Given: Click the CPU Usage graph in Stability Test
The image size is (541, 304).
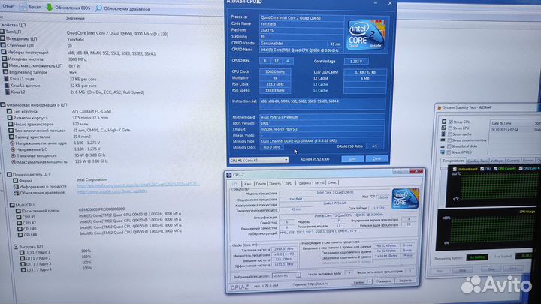Looking at the screenshot, I should tap(486, 230).
